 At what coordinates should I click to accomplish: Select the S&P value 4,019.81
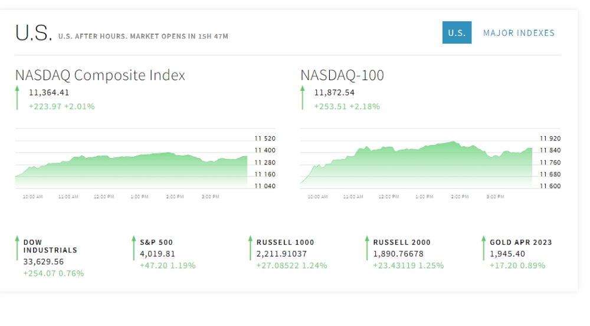pos(158,254)
